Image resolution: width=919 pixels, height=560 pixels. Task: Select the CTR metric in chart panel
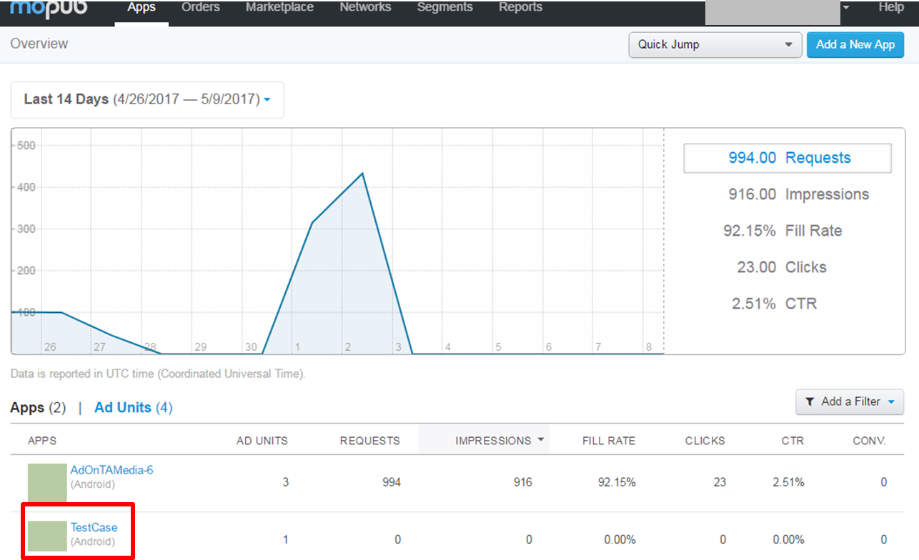click(x=774, y=304)
